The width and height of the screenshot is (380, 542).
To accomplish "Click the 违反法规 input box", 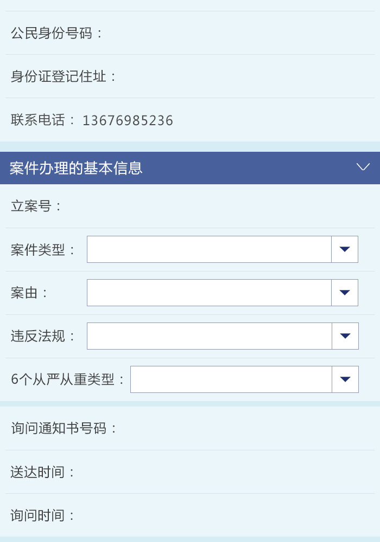I will click(210, 336).
